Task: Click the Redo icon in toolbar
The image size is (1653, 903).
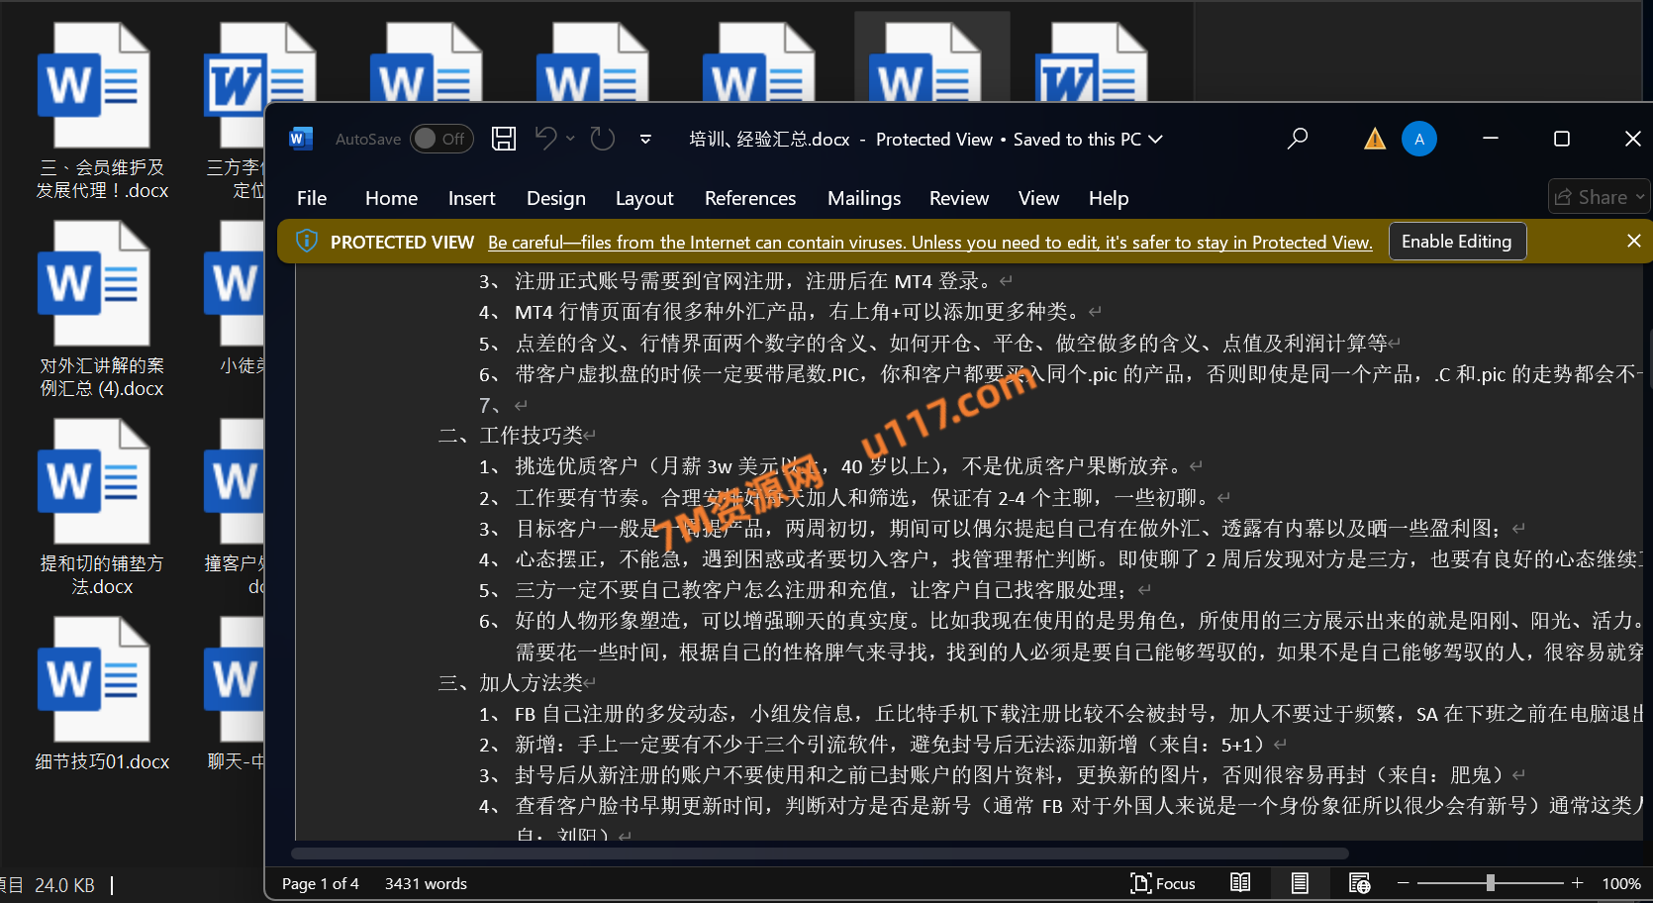Action: [x=603, y=139]
